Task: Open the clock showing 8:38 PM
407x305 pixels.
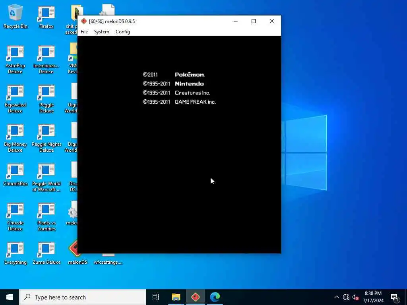Action: pyautogui.click(x=373, y=297)
